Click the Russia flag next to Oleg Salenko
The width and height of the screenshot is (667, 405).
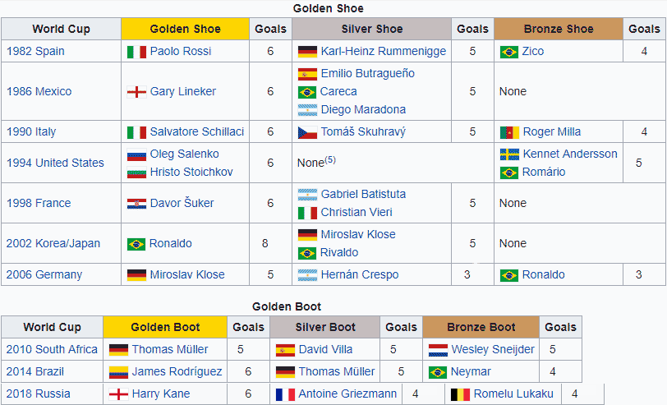136,154
